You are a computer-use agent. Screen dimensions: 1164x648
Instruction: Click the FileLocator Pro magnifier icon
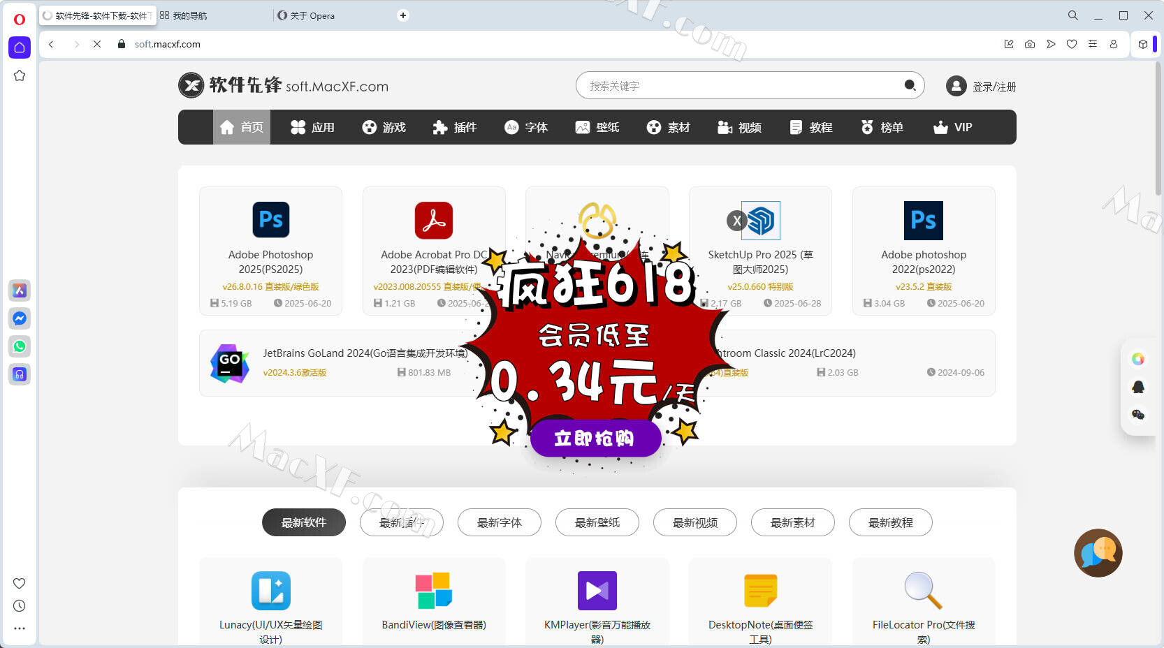[924, 591]
